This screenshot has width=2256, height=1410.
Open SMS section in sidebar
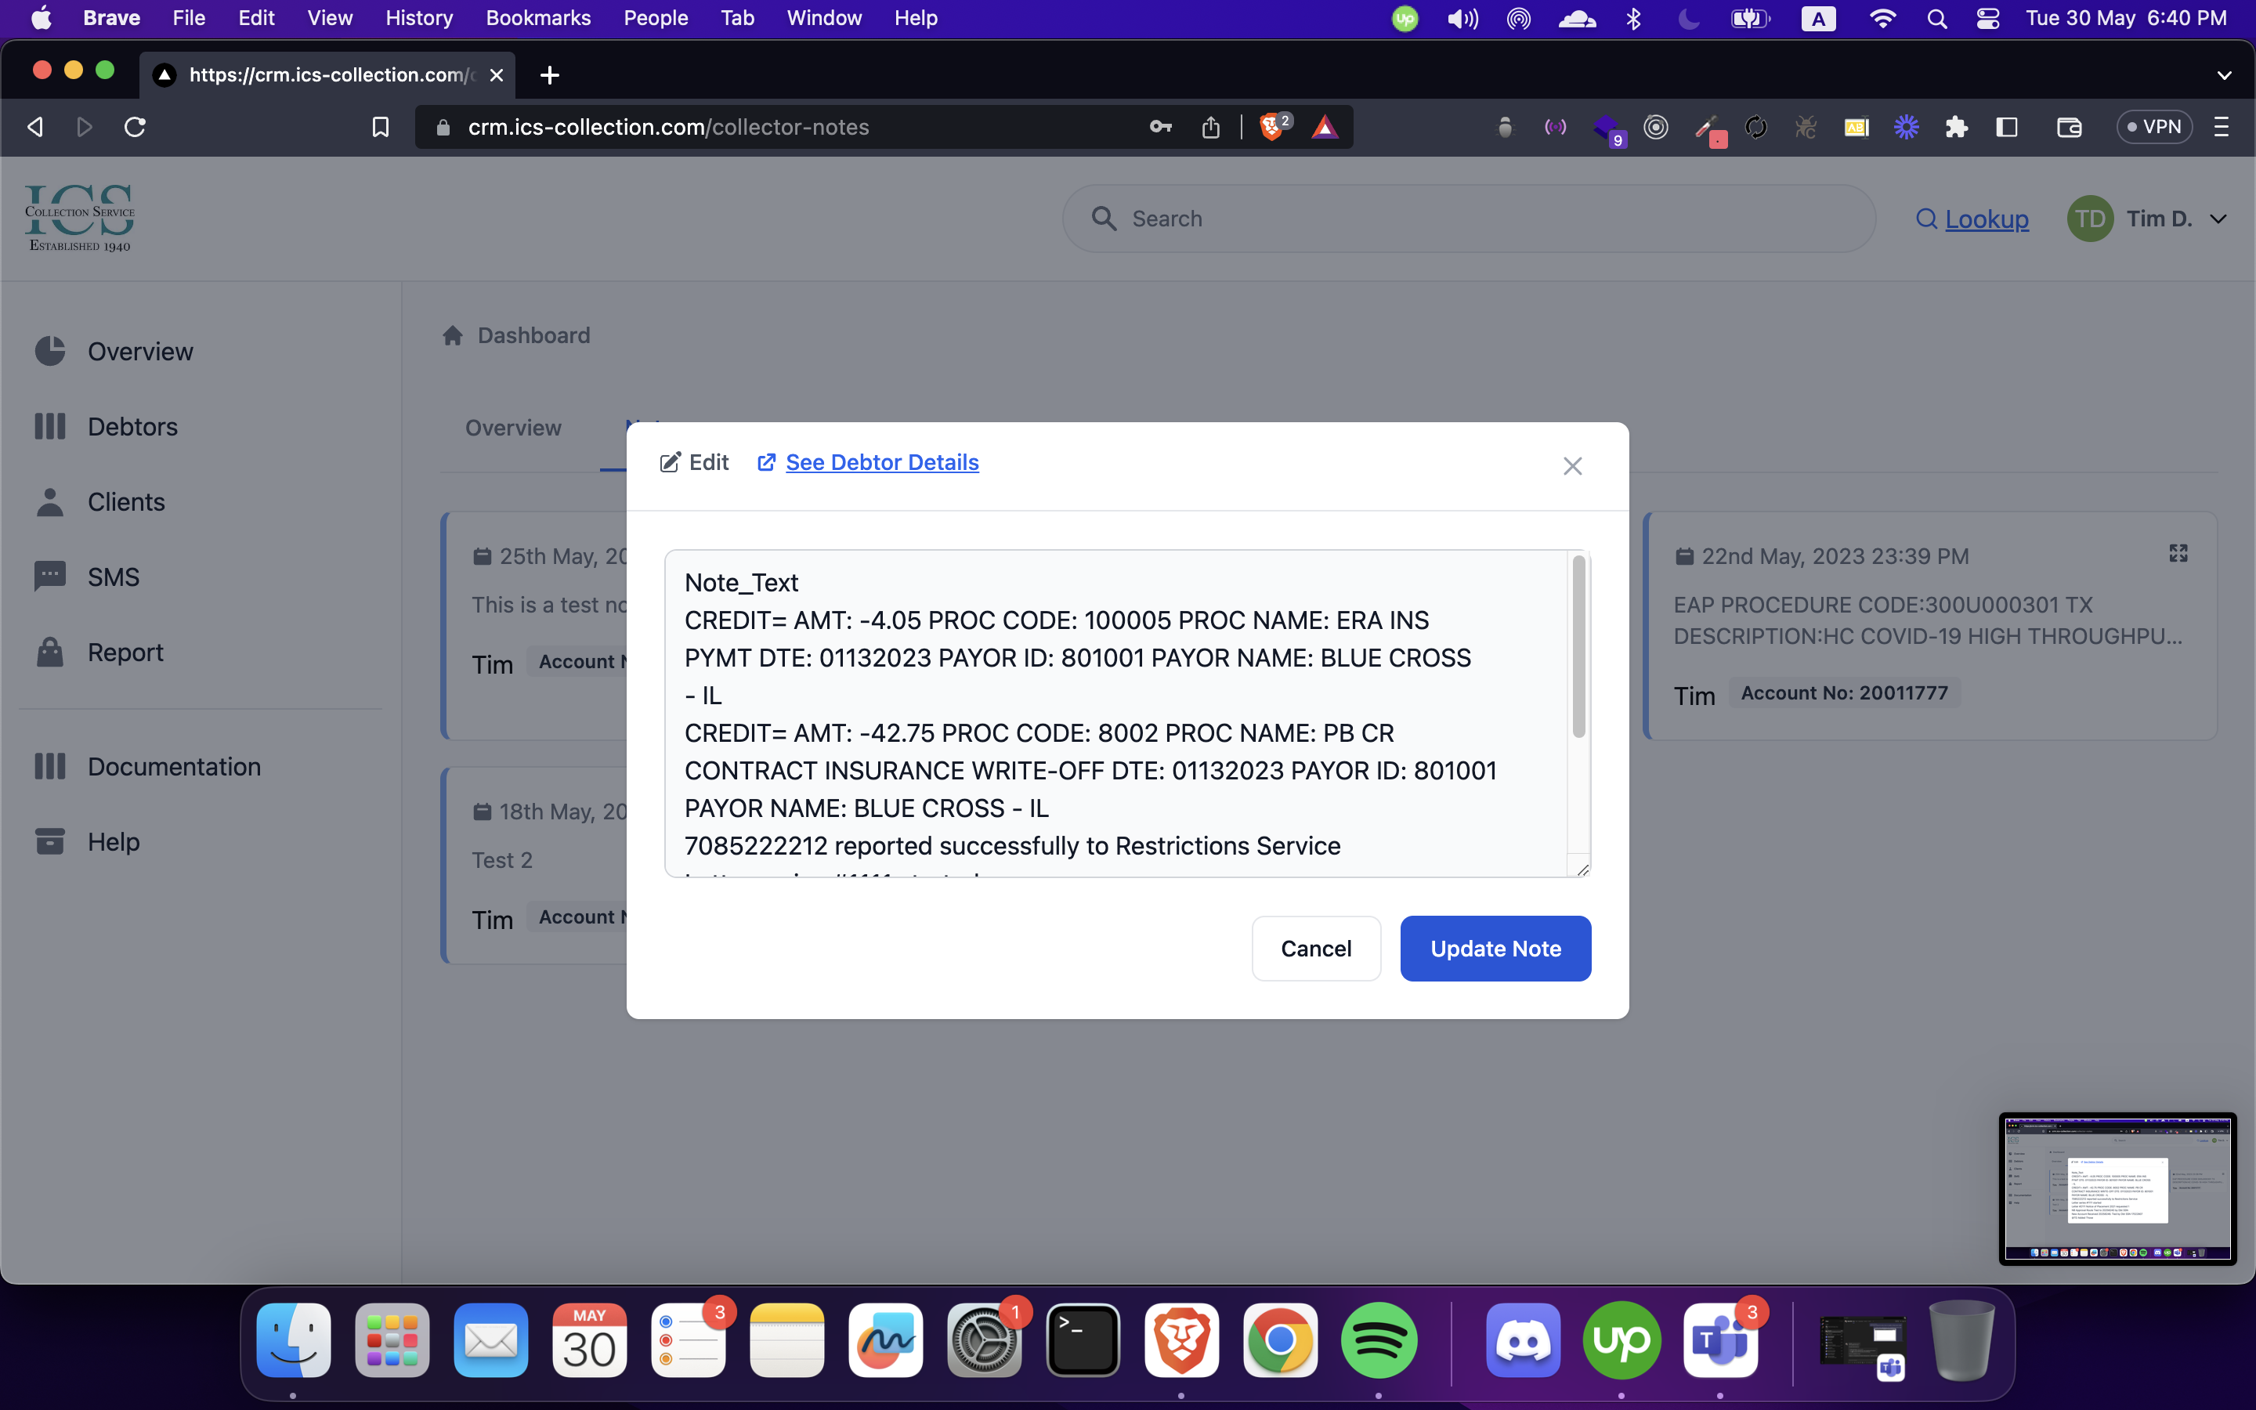113,577
